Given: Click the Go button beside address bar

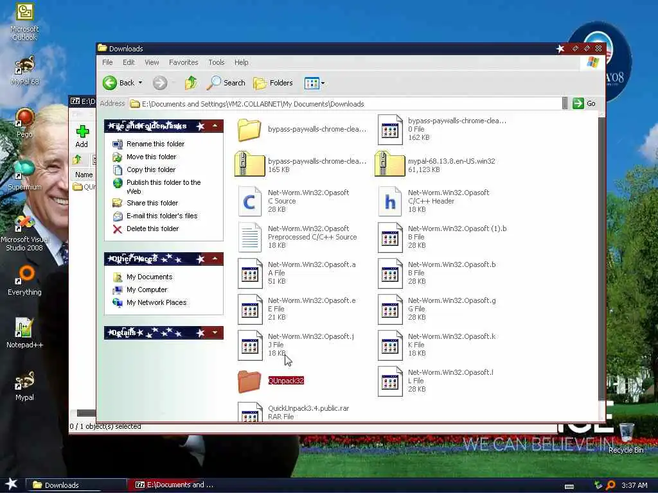Looking at the screenshot, I should (585, 103).
